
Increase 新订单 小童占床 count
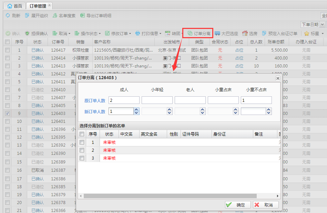[x=236, y=109]
